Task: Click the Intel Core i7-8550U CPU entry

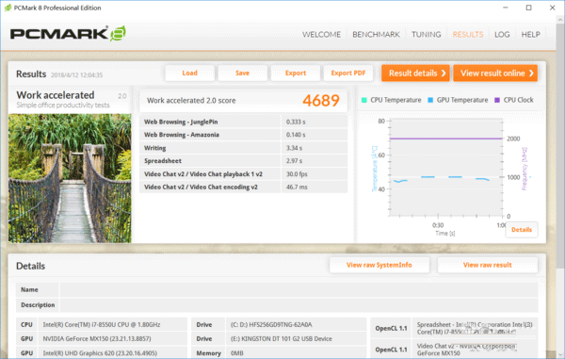Action: click(102, 325)
